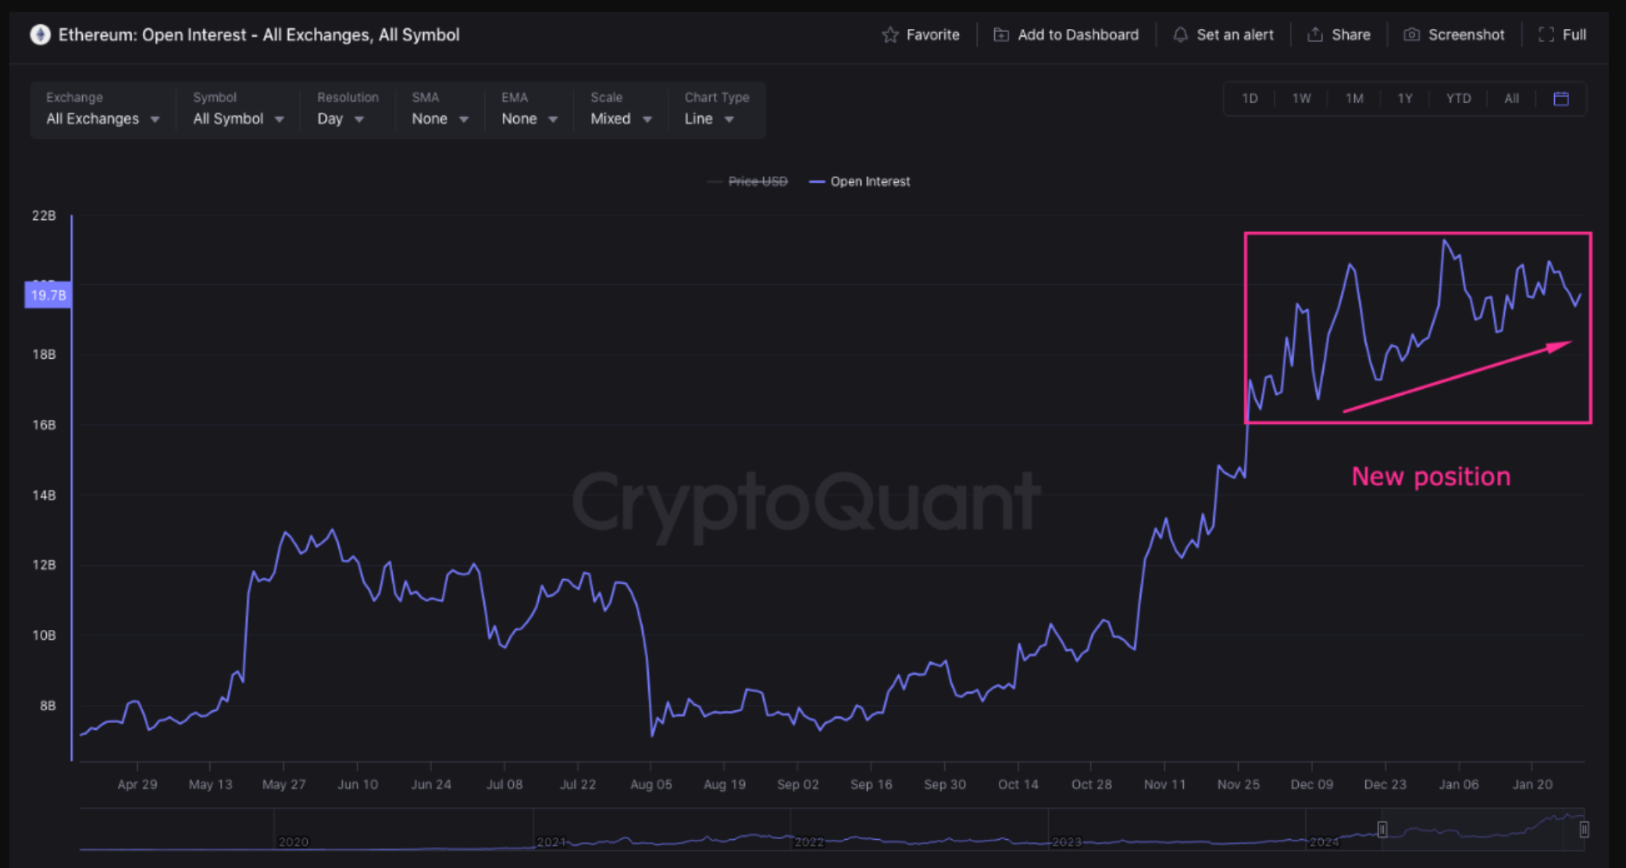Click the 14B y-axis label
Screen dimensions: 1626x868
44,495
